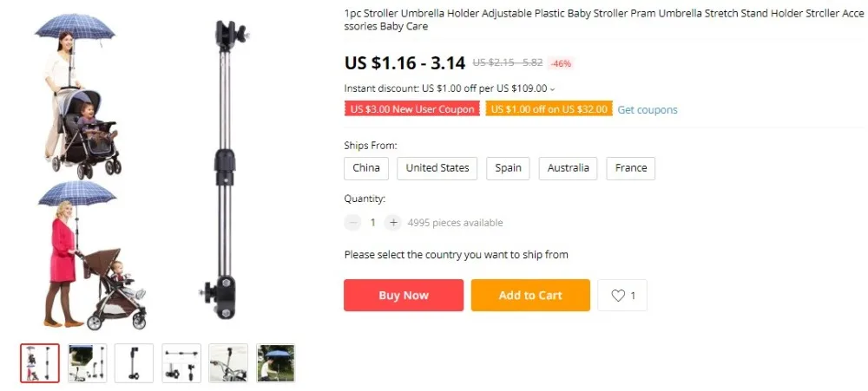Decrease quantity with the minus icon

click(352, 222)
